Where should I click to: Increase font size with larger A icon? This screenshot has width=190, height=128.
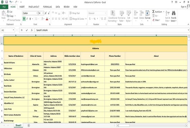tap(46, 13)
